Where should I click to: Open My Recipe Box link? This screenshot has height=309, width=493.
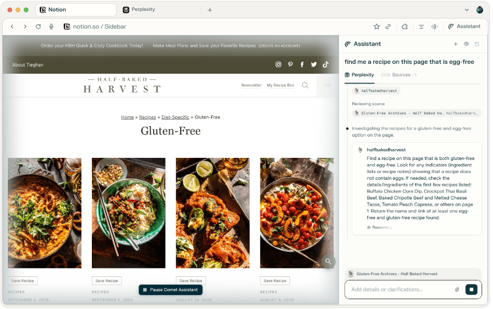[x=280, y=85]
